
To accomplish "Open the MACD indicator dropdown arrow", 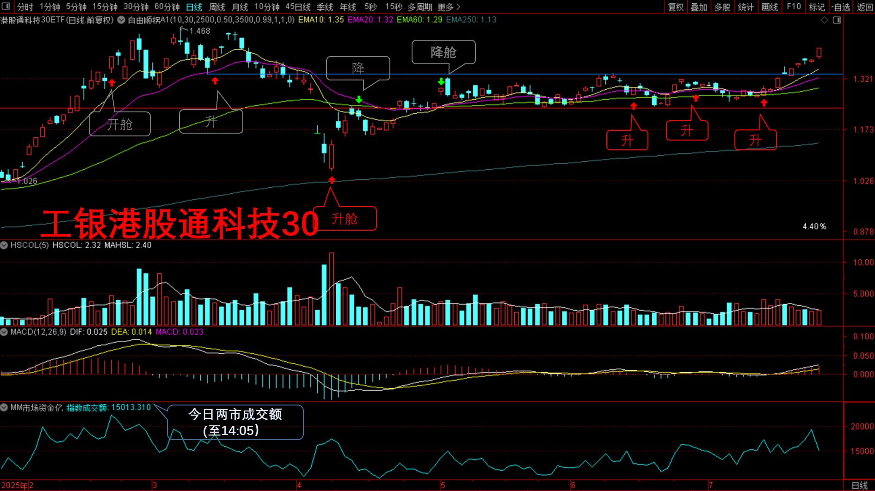I will pos(4,331).
